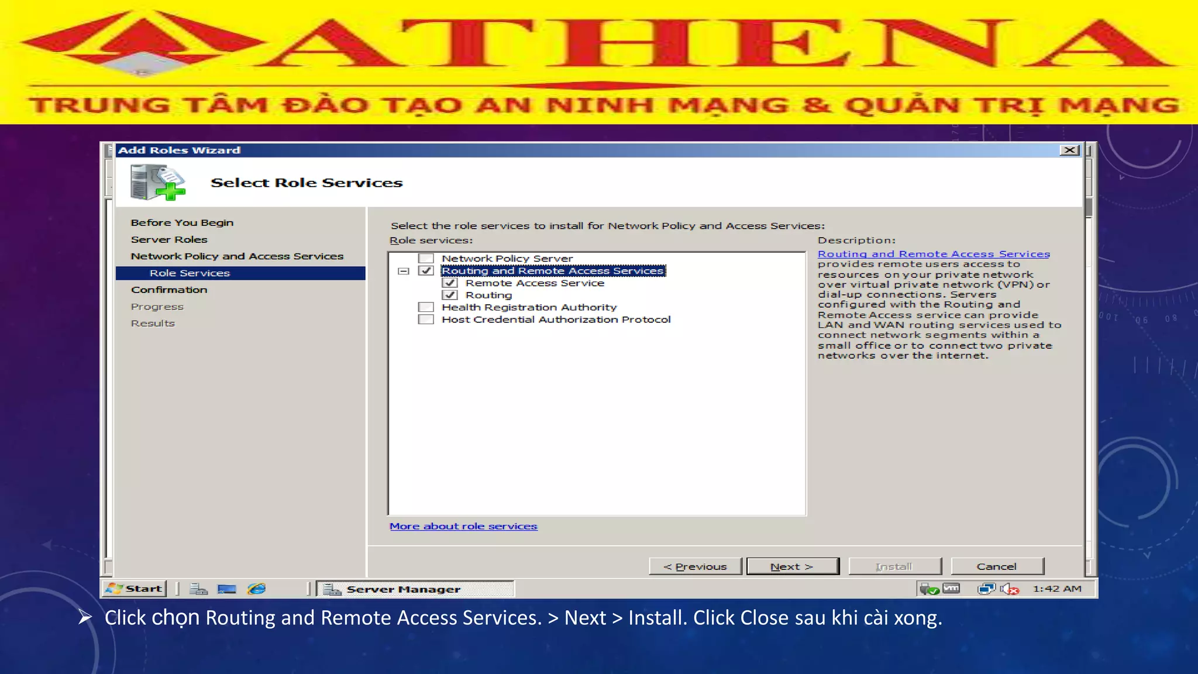The height and width of the screenshot is (674, 1198).
Task: Click the 1:42 AM system clock
Action: coord(1057,589)
